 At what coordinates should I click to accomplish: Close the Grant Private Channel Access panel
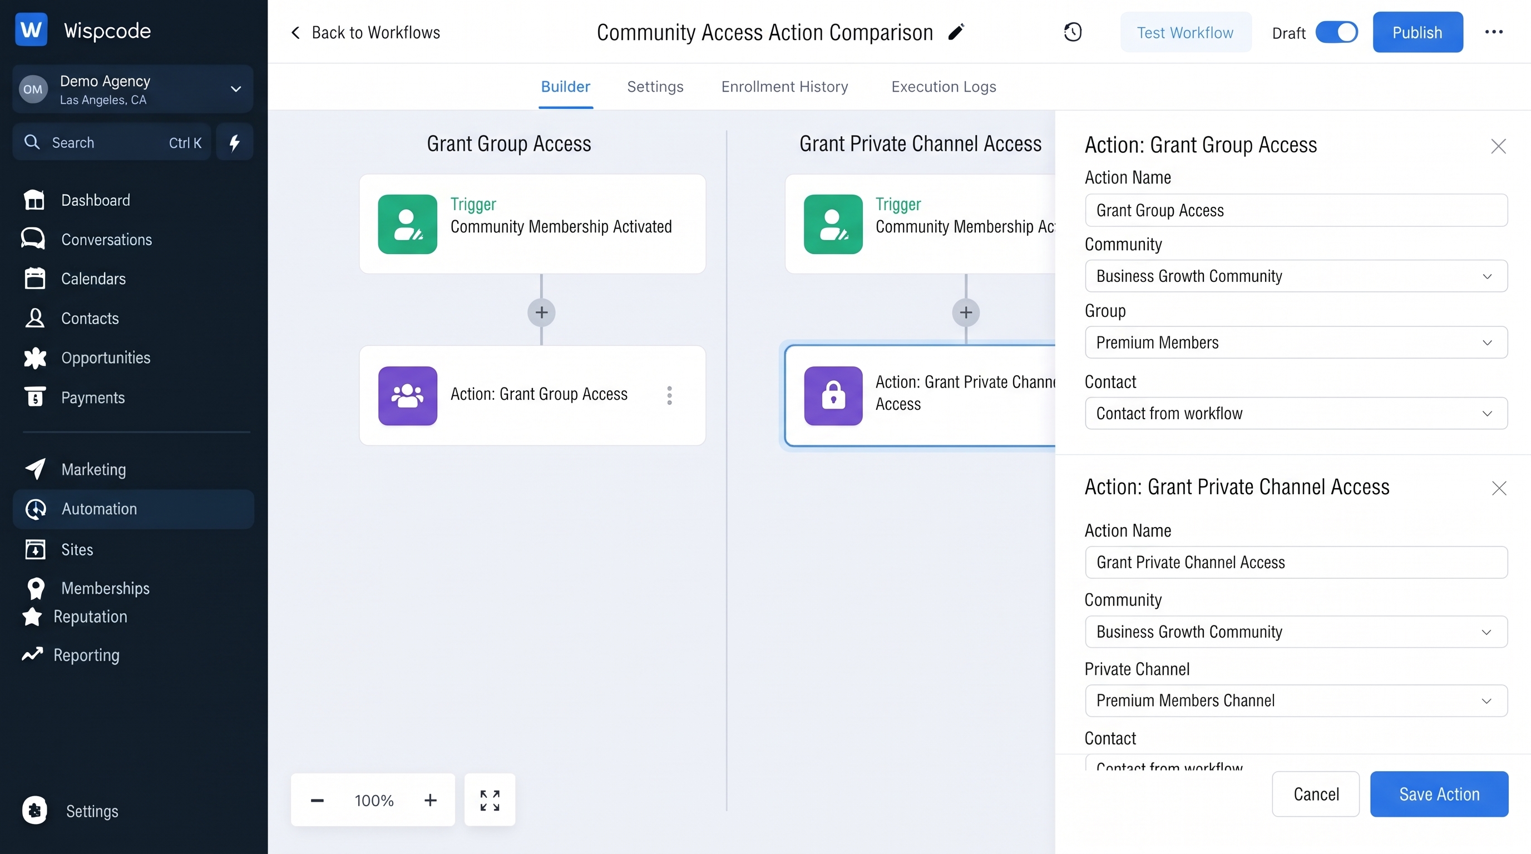tap(1499, 488)
